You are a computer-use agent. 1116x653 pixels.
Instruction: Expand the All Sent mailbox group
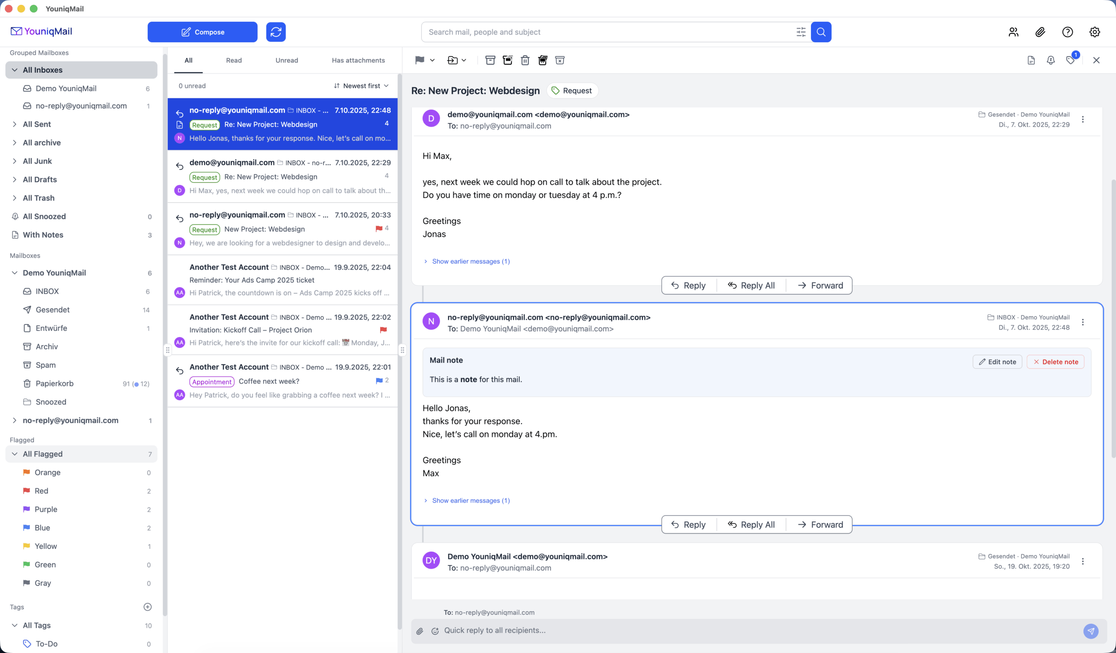pyautogui.click(x=15, y=124)
